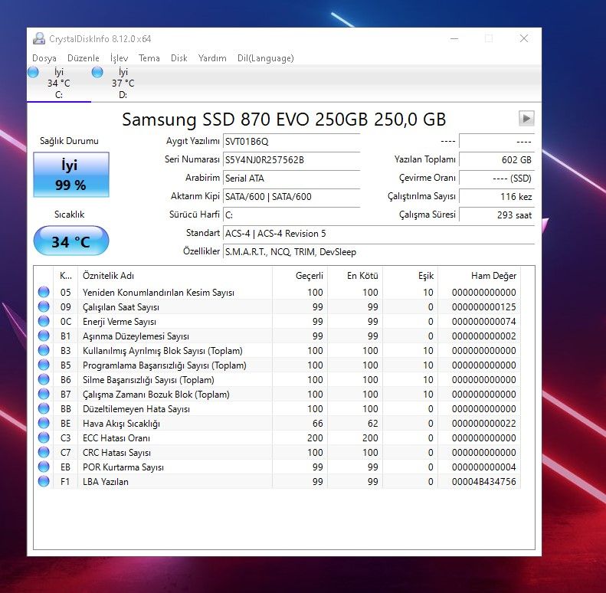This screenshot has width=606, height=593.
Task: Click status orb of attribute 05 row
Action: 44,292
